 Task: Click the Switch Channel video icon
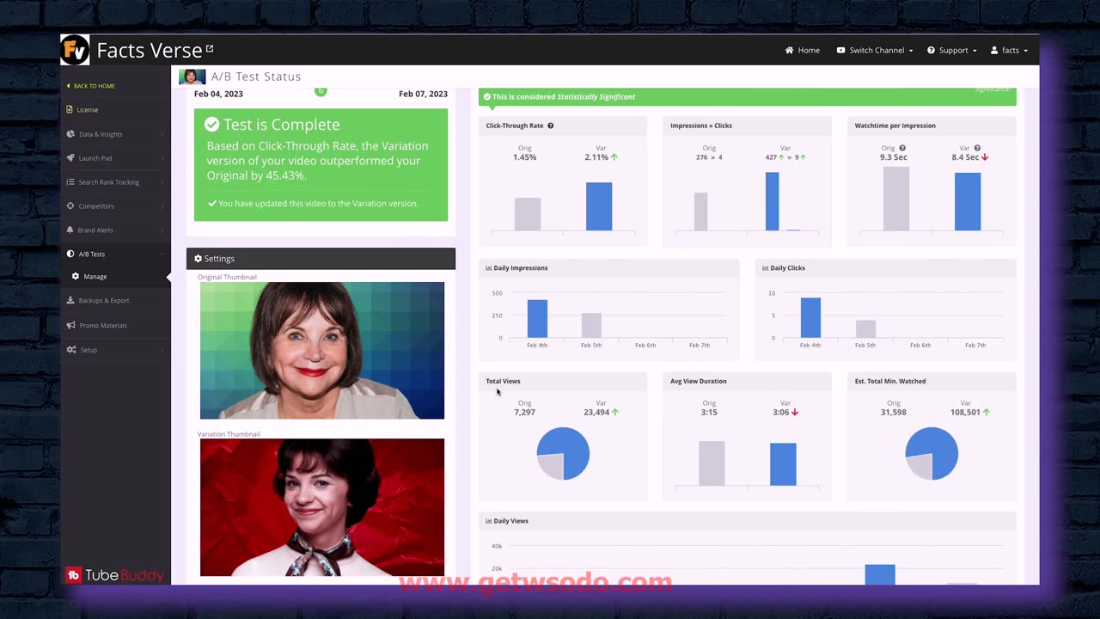840,50
